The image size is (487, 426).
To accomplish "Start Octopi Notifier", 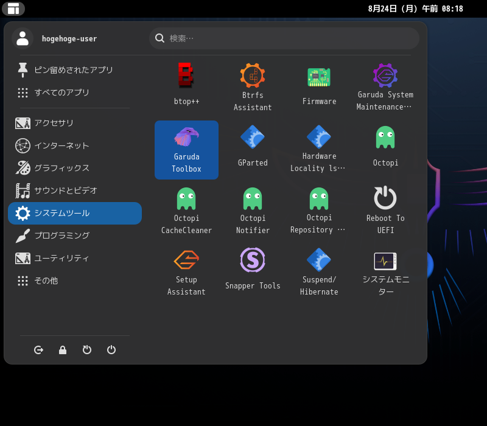I will point(253,211).
